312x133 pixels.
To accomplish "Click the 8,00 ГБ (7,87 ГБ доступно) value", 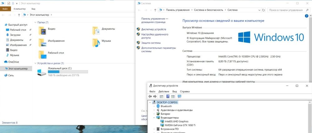I will pos(233,62).
